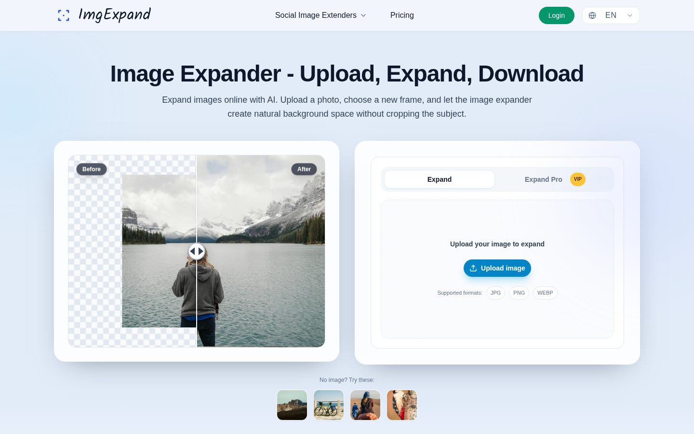Open the Social Image Extenders menu
Viewport: 694px width, 434px height.
[320, 15]
